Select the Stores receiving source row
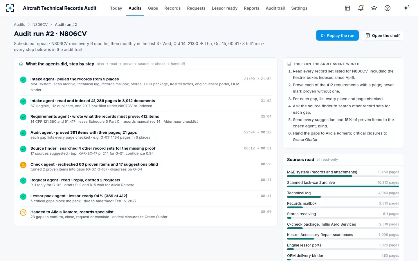This screenshot has width=418, height=261. pyautogui.click(x=343, y=215)
